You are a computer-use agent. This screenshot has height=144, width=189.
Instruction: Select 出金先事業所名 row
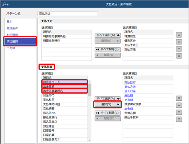[x=65, y=91]
